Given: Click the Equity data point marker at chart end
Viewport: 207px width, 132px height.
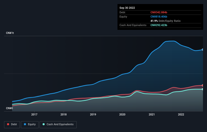Looking at the screenshot, I should 203,49.
